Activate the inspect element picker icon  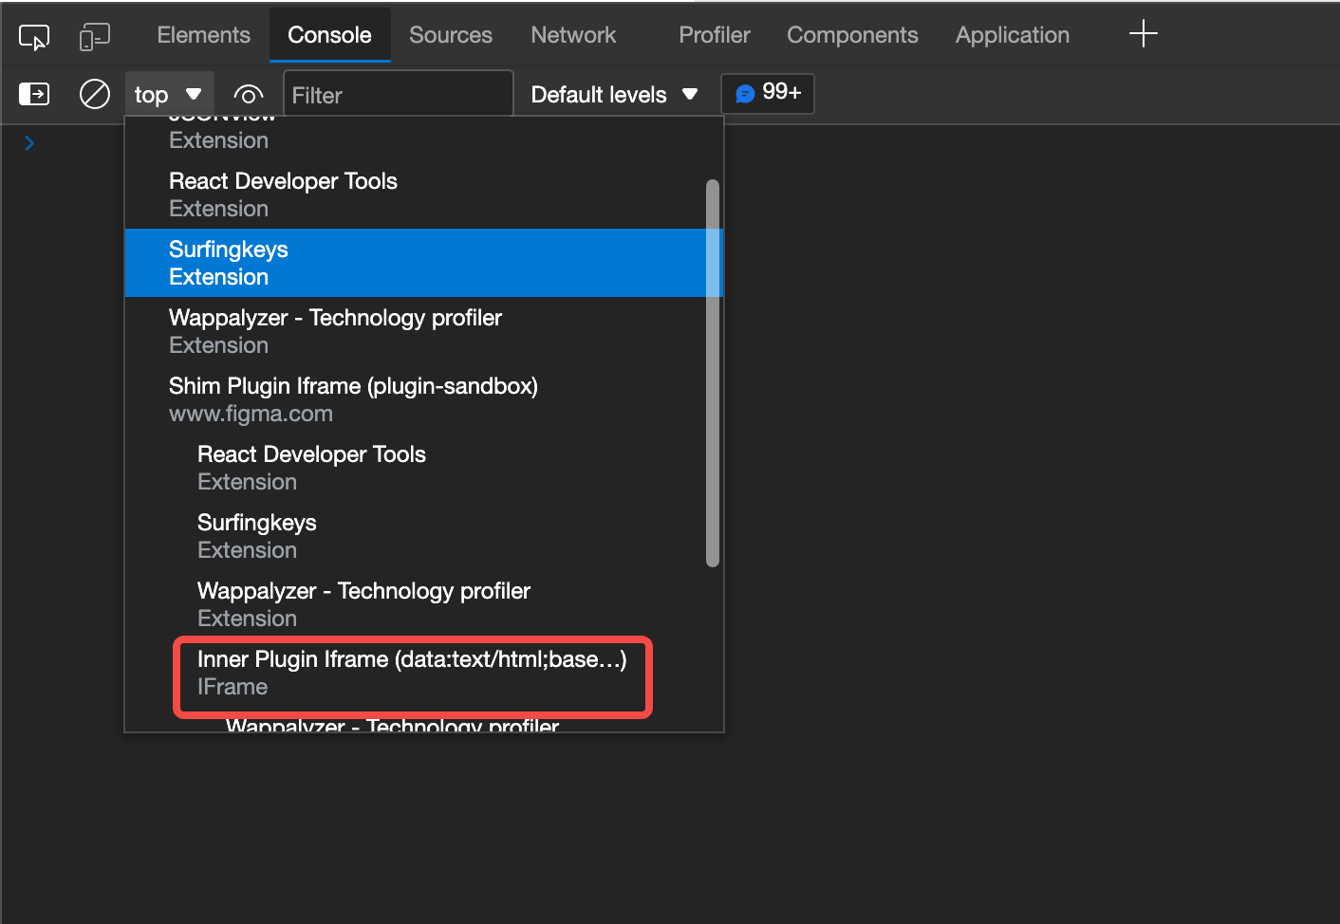(x=34, y=37)
